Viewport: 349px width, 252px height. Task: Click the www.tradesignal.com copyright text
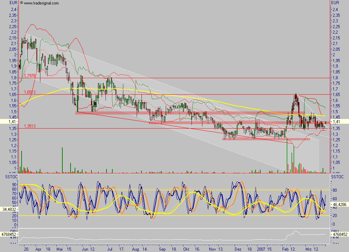tap(39, 3)
